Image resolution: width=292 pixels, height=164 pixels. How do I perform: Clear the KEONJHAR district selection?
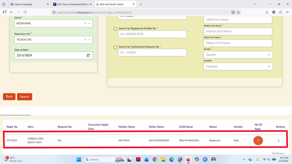pos(85,23)
